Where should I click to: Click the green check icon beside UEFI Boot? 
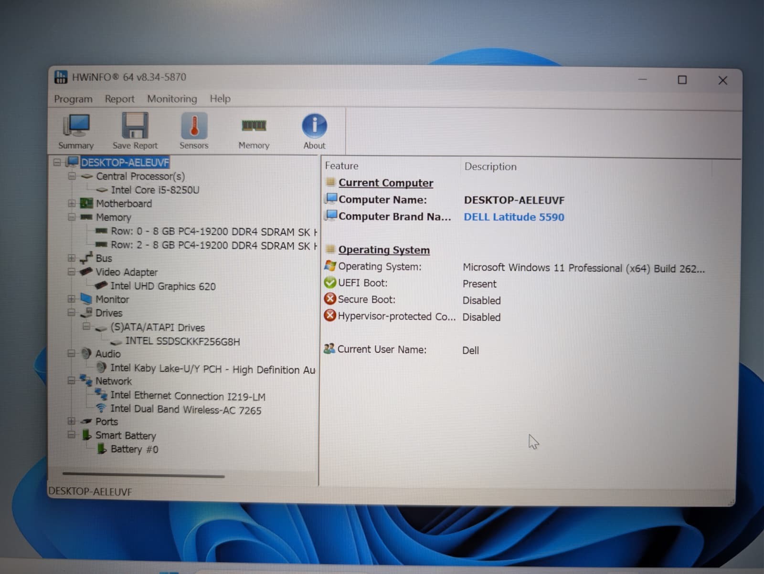click(x=330, y=283)
